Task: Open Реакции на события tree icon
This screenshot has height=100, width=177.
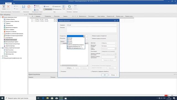Action: 5,31
